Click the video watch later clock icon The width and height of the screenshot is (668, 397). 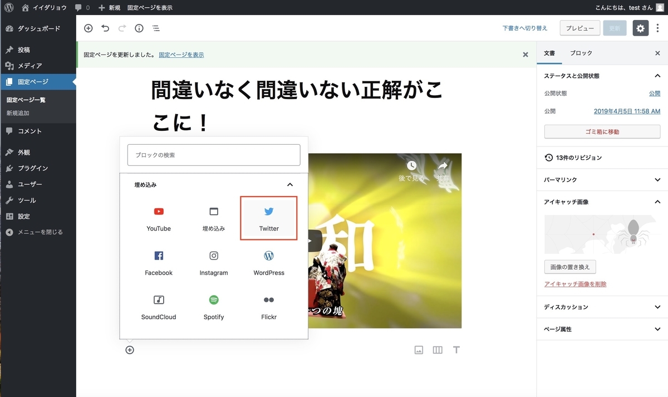(411, 166)
